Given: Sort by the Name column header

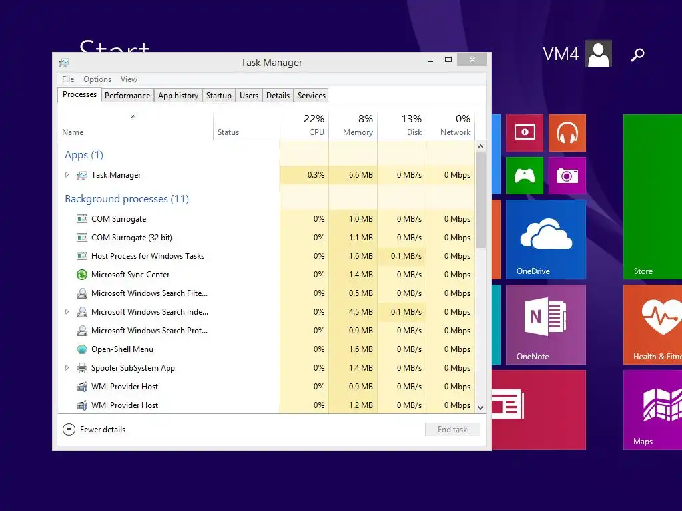Looking at the screenshot, I should click(135, 126).
